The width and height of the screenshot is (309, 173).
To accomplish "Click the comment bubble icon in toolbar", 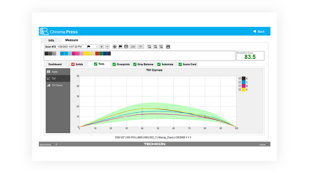I will [126, 47].
